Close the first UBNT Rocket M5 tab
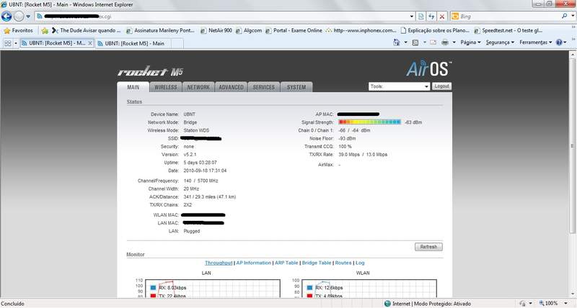Image resolution: width=577 pixels, height=308 pixels. coord(90,43)
